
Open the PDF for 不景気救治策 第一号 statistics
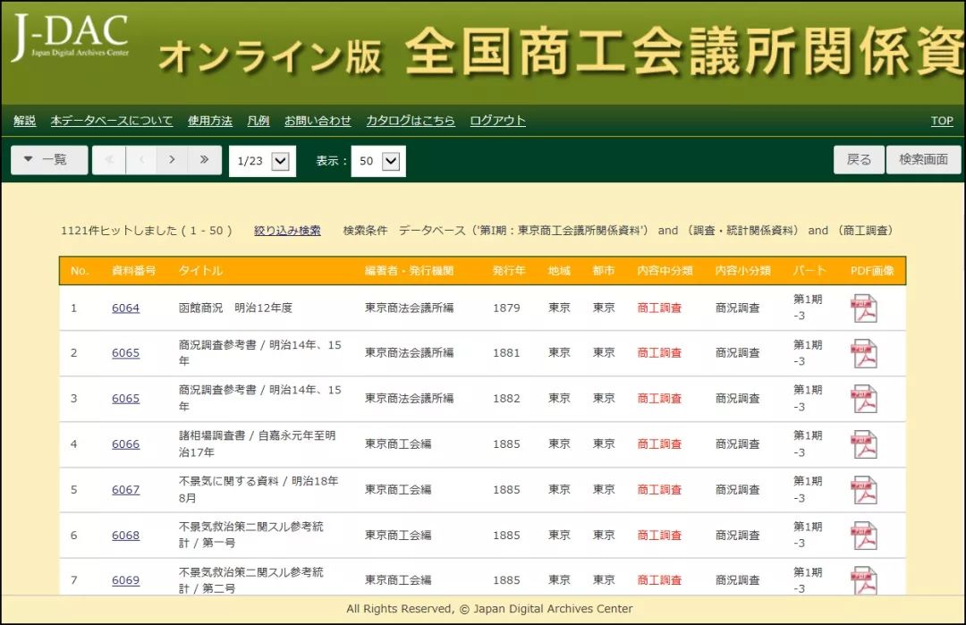865,535
